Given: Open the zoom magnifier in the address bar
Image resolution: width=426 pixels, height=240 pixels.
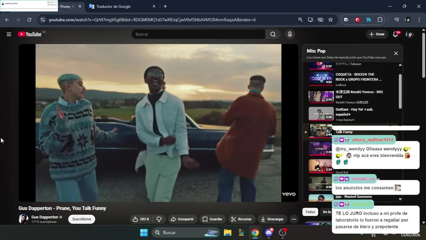Looking at the screenshot, I should [x=300, y=20].
